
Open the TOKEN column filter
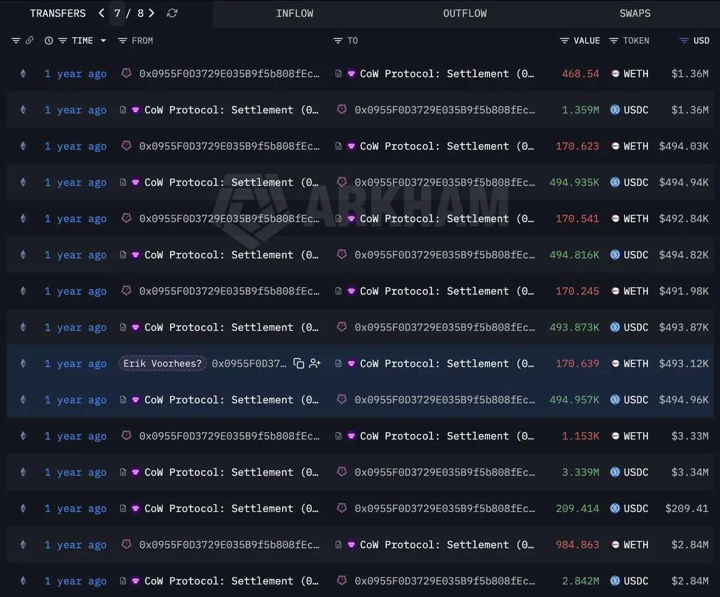(x=614, y=41)
